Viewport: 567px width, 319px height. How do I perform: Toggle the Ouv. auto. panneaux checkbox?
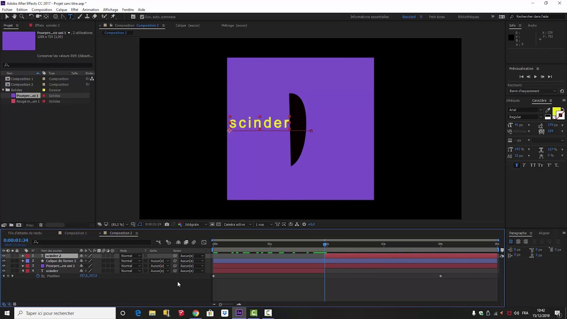click(x=142, y=17)
